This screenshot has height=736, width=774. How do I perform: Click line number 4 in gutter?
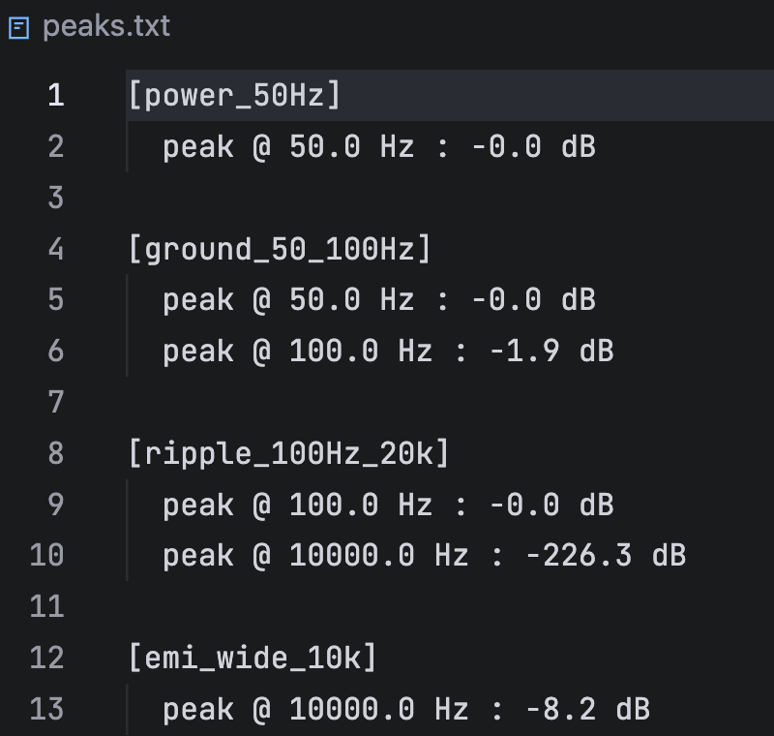[x=56, y=249]
